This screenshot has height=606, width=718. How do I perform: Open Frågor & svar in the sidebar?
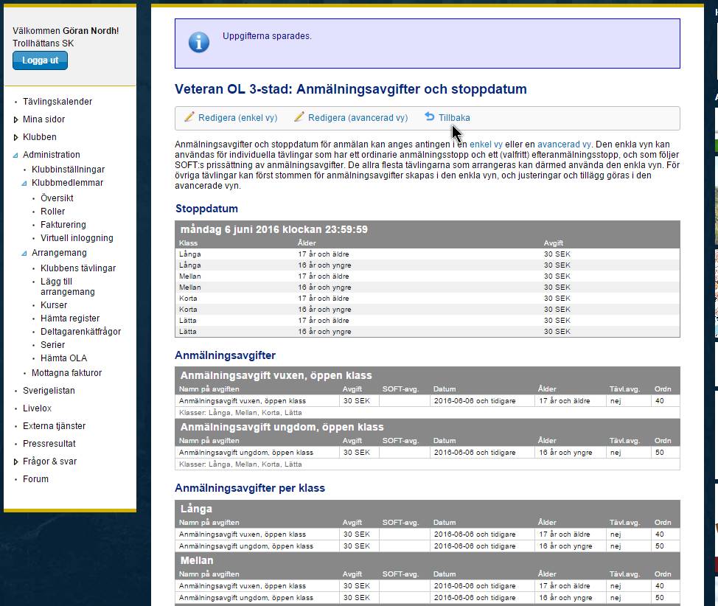[x=50, y=462]
